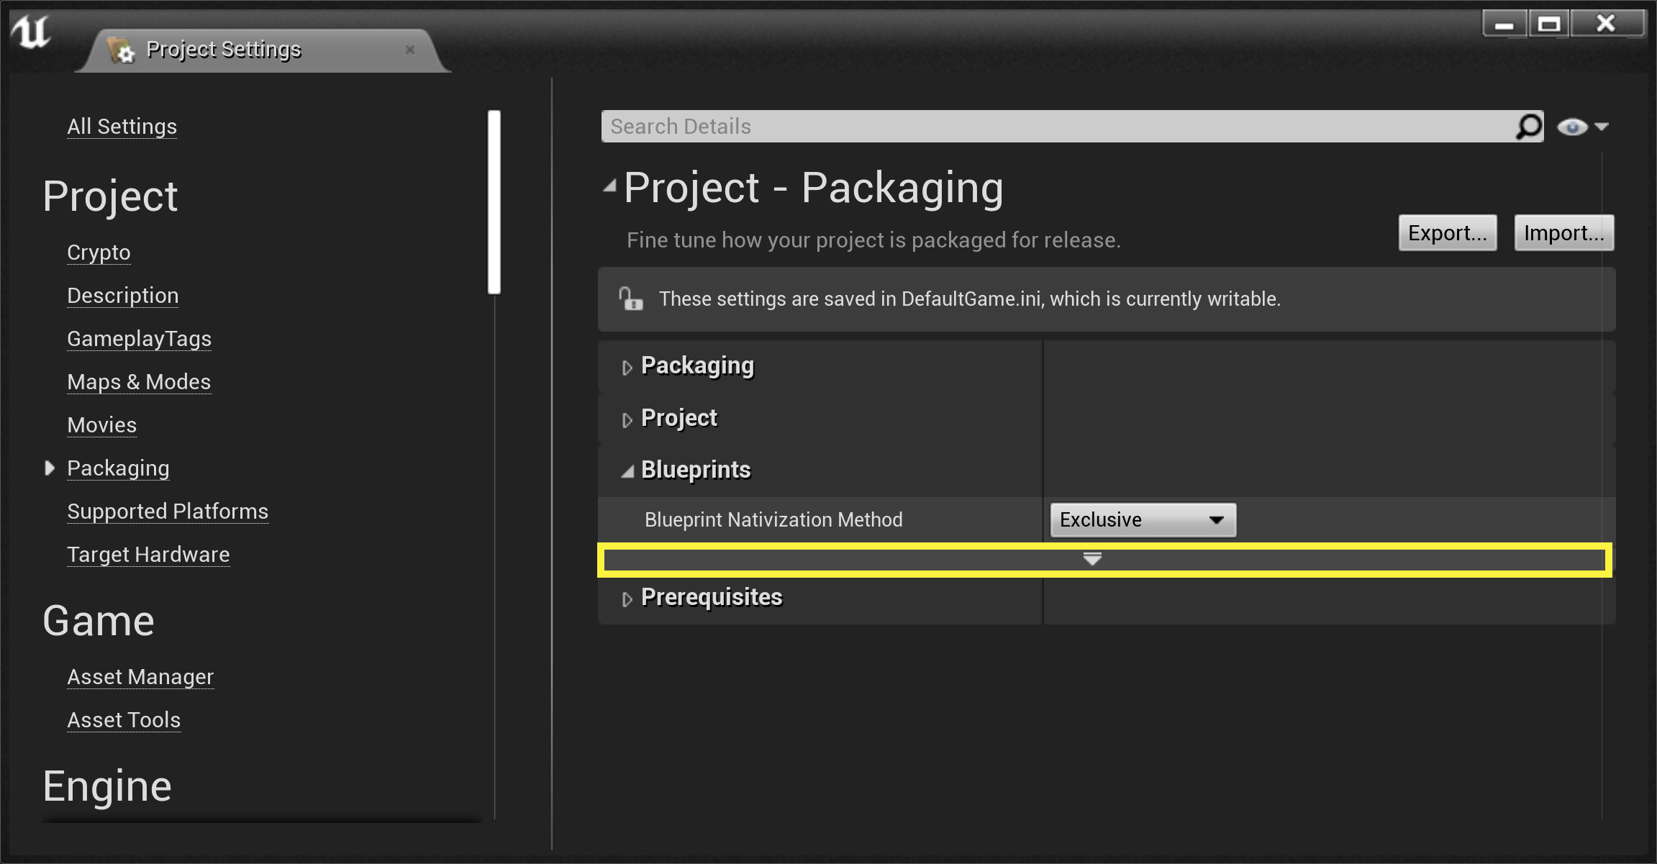
Task: Select All Settings link
Action: (x=122, y=127)
